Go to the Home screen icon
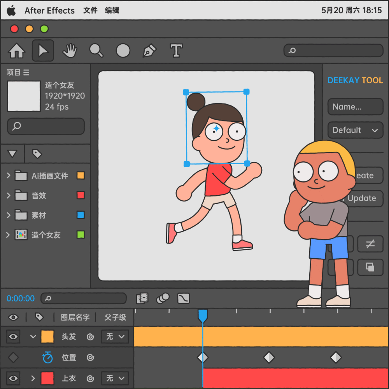The width and height of the screenshot is (389, 389). click(17, 51)
